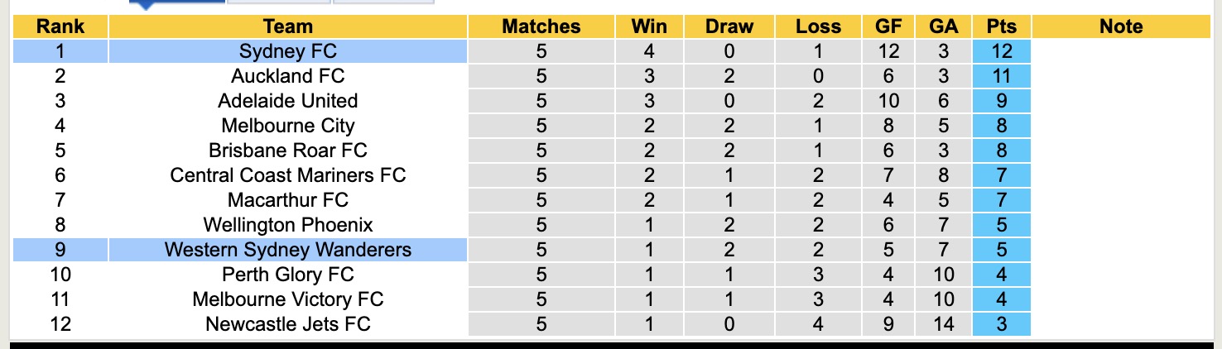
Task: Click the GA column header
Action: pyautogui.click(x=943, y=26)
